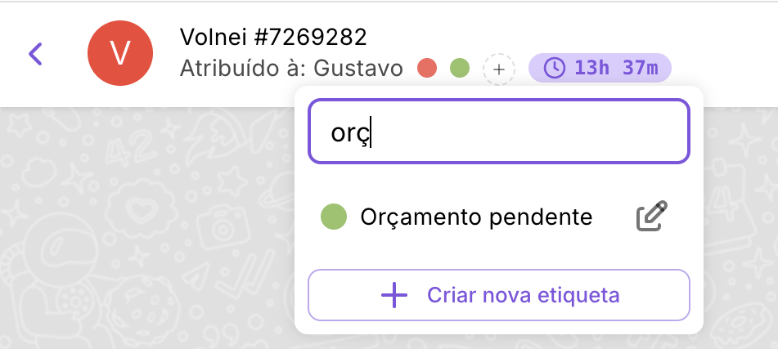The width and height of the screenshot is (778, 349).
Task: Open the add-label dashed plus icon
Action: tap(499, 69)
